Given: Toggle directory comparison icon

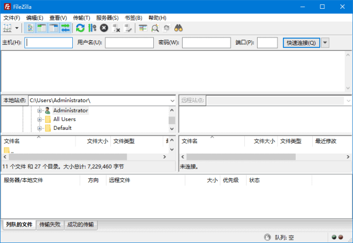Looking at the screenshot, I should click(155, 28).
